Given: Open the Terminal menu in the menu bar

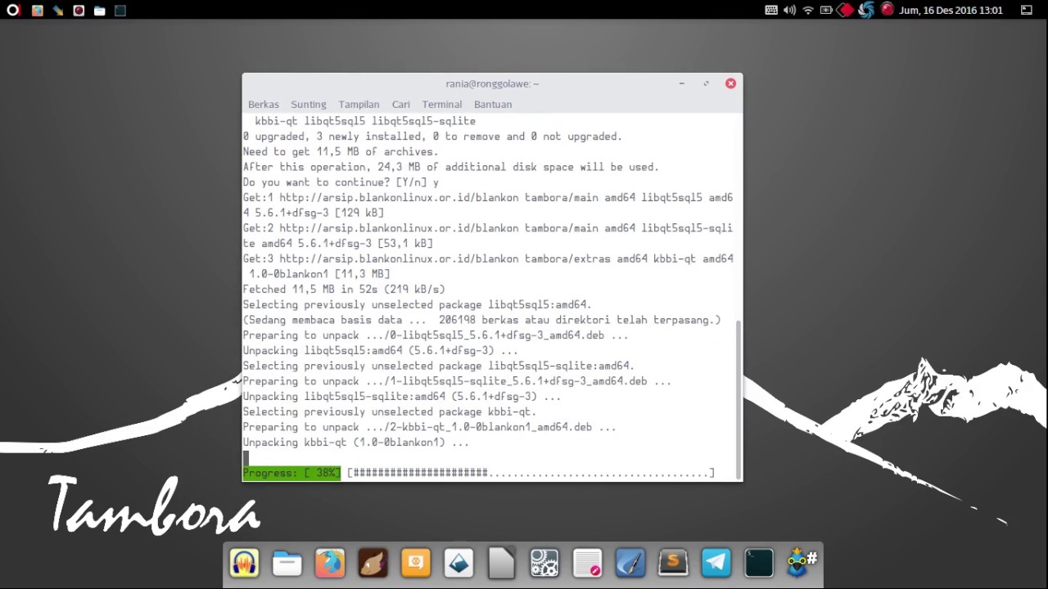Looking at the screenshot, I should 442,105.
